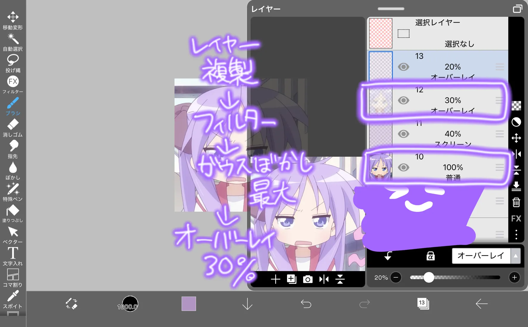Viewport: 528px width, 327px height.
Task: Flip horizontally using the icon below the layer preview
Action: (324, 279)
